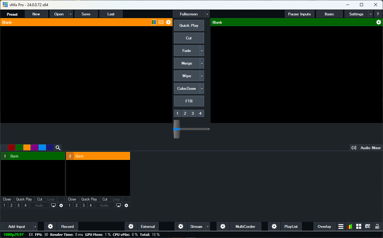Toggle overlay channel 1 under FTB
This screenshot has height=238, width=383.
tap(177, 113)
